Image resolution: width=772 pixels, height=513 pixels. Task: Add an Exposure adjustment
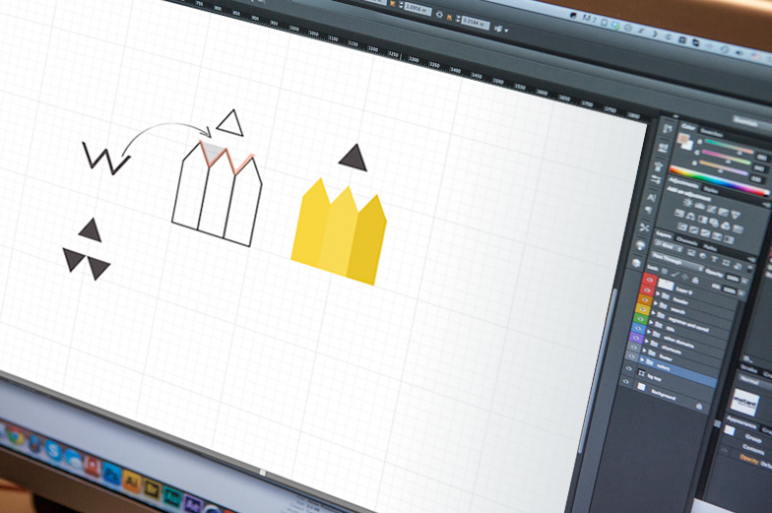[723, 213]
